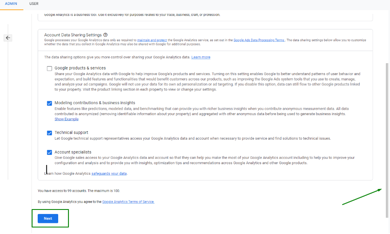Open Google Ads Data Processing Terms link
This screenshot has width=390, height=234.
pyautogui.click(x=259, y=40)
